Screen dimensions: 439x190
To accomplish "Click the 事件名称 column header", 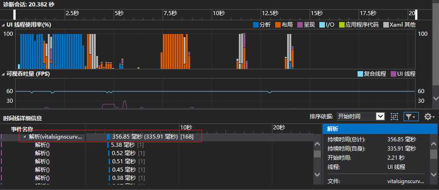I will click(22, 129).
